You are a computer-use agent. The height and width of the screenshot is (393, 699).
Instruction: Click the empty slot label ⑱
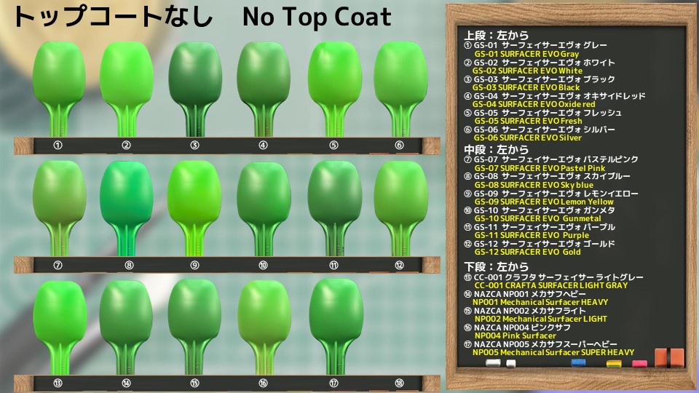pyautogui.click(x=400, y=383)
